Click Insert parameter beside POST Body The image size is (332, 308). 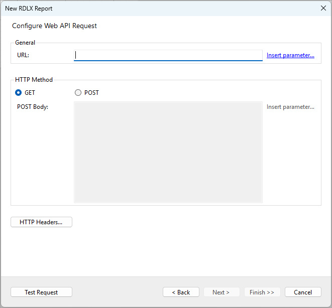point(290,107)
